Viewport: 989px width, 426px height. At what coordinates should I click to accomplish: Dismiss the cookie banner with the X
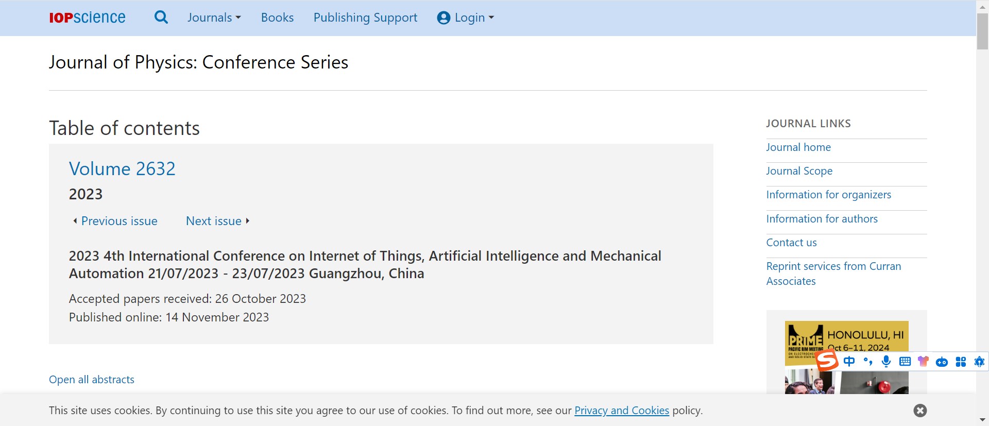coord(920,411)
